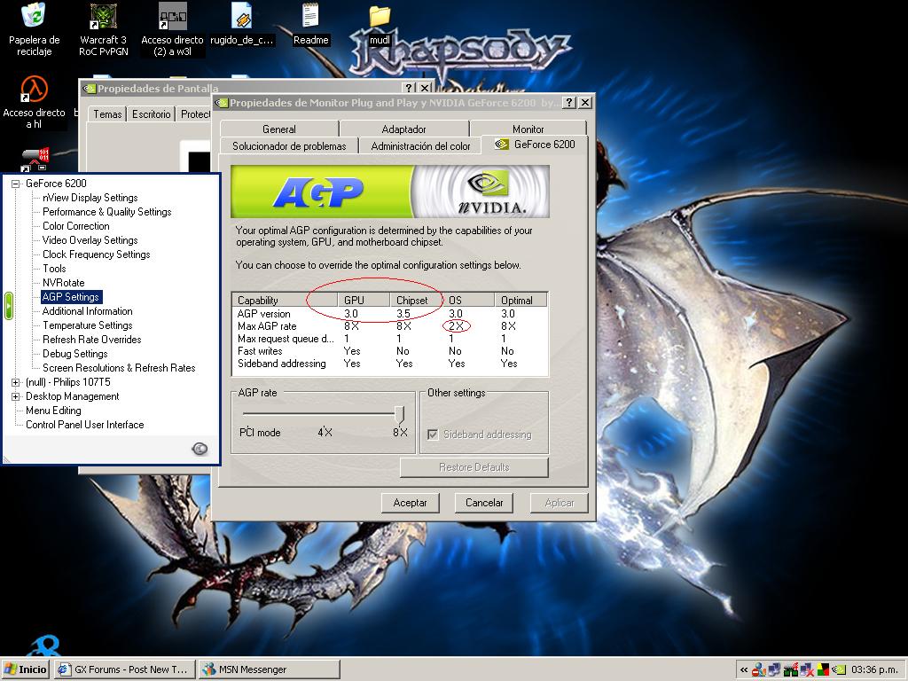The image size is (908, 681).
Task: Open Screen Resolutions & Refresh Rates
Action: (120, 368)
